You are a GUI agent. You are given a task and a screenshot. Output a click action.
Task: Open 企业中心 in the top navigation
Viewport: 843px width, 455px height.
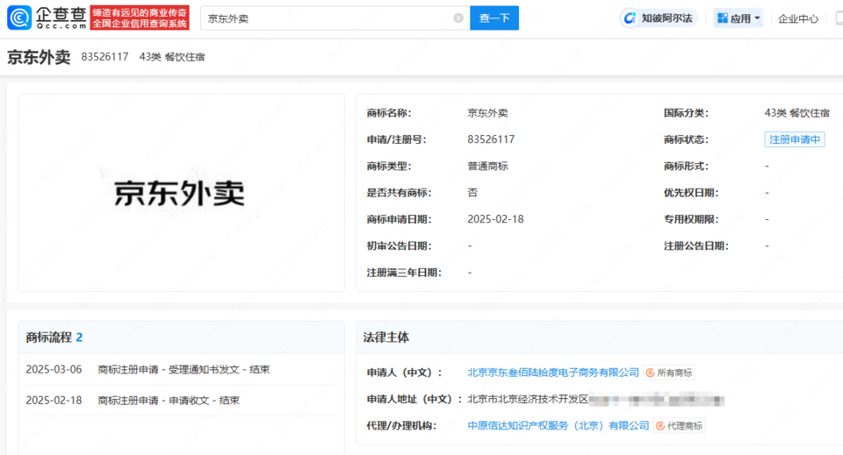(x=797, y=18)
